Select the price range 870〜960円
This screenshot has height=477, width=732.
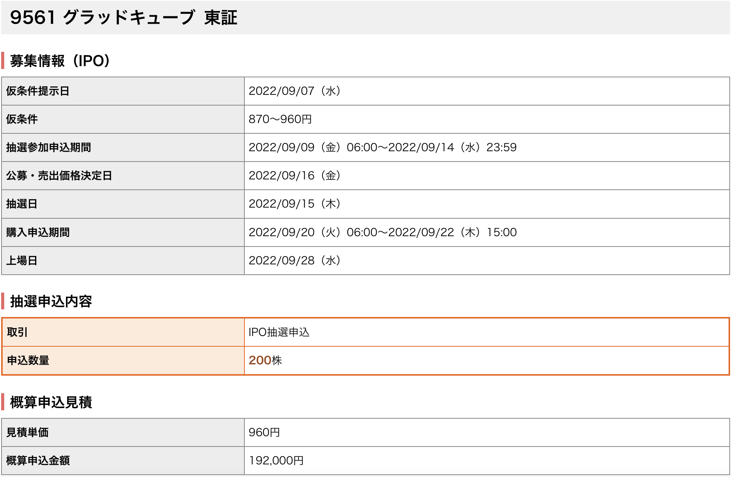click(280, 119)
